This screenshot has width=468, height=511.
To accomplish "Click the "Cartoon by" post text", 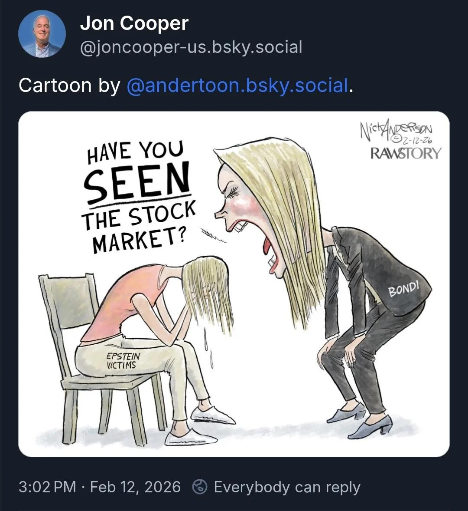I will pyautogui.click(x=69, y=85).
